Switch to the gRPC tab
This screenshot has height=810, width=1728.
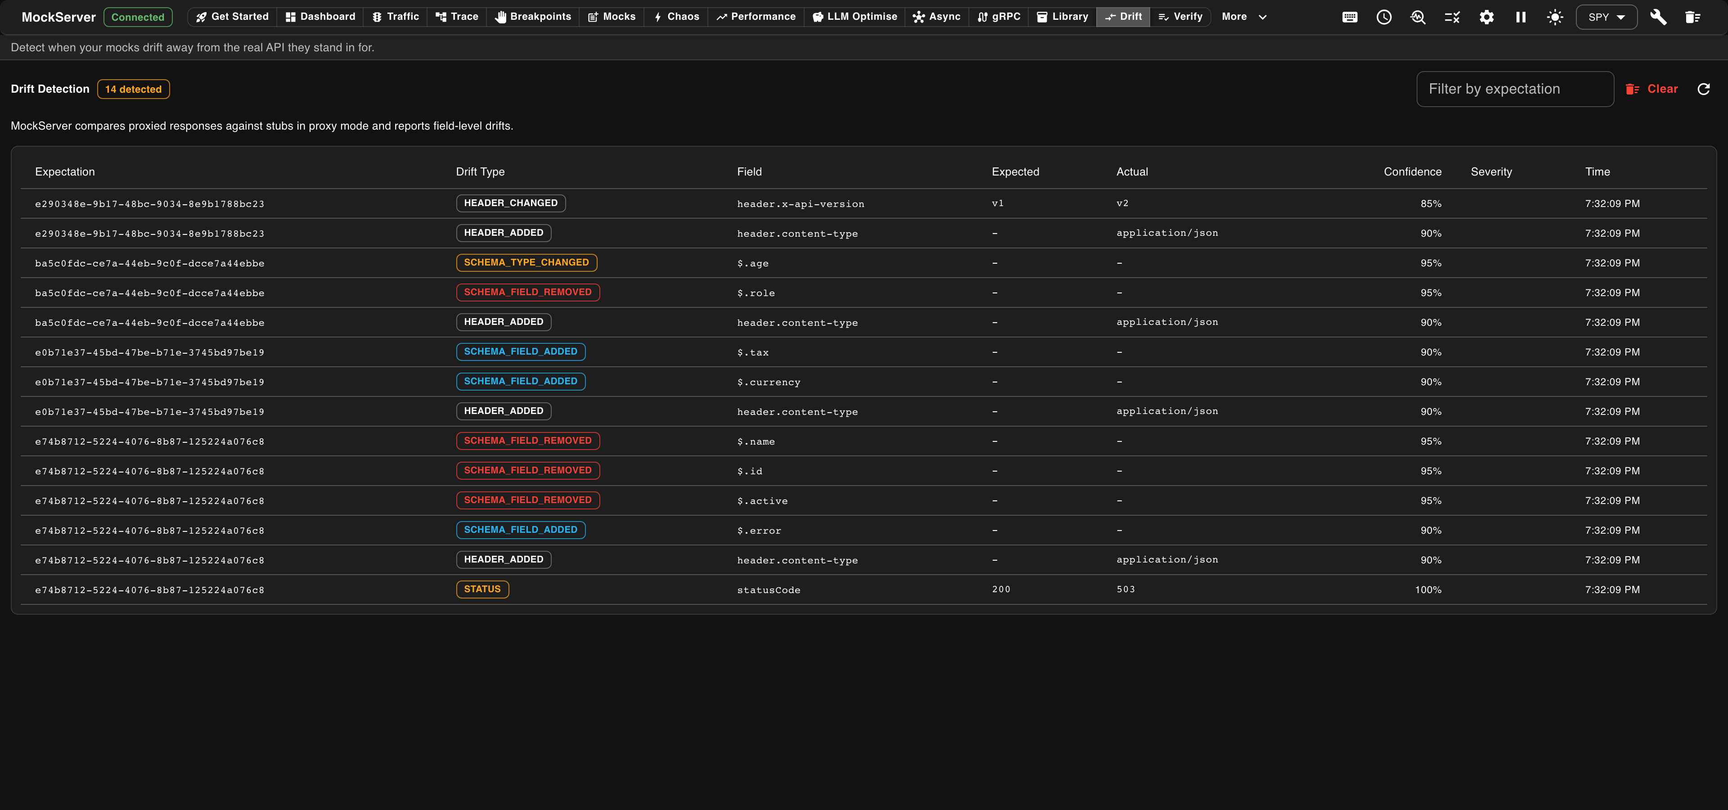coord(999,17)
